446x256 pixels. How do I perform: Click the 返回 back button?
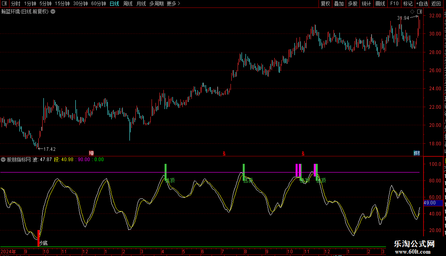click(x=436, y=4)
